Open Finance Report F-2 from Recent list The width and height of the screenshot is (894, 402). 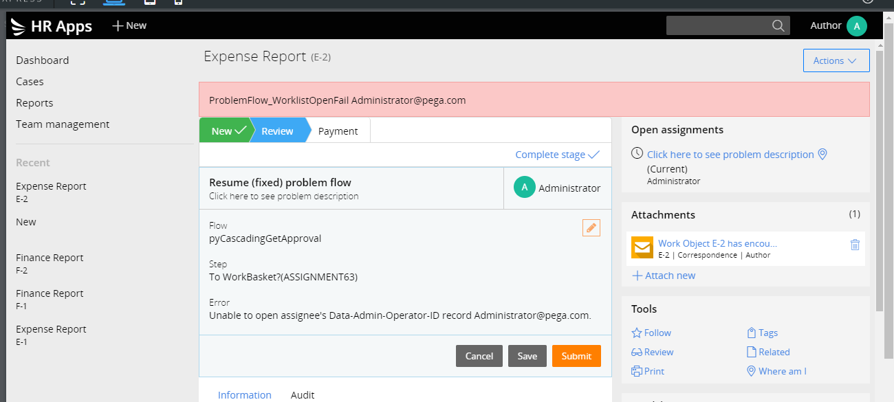[x=50, y=263]
